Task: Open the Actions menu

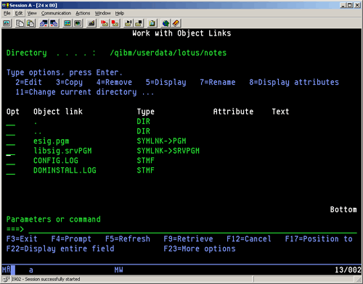Action: (x=83, y=13)
